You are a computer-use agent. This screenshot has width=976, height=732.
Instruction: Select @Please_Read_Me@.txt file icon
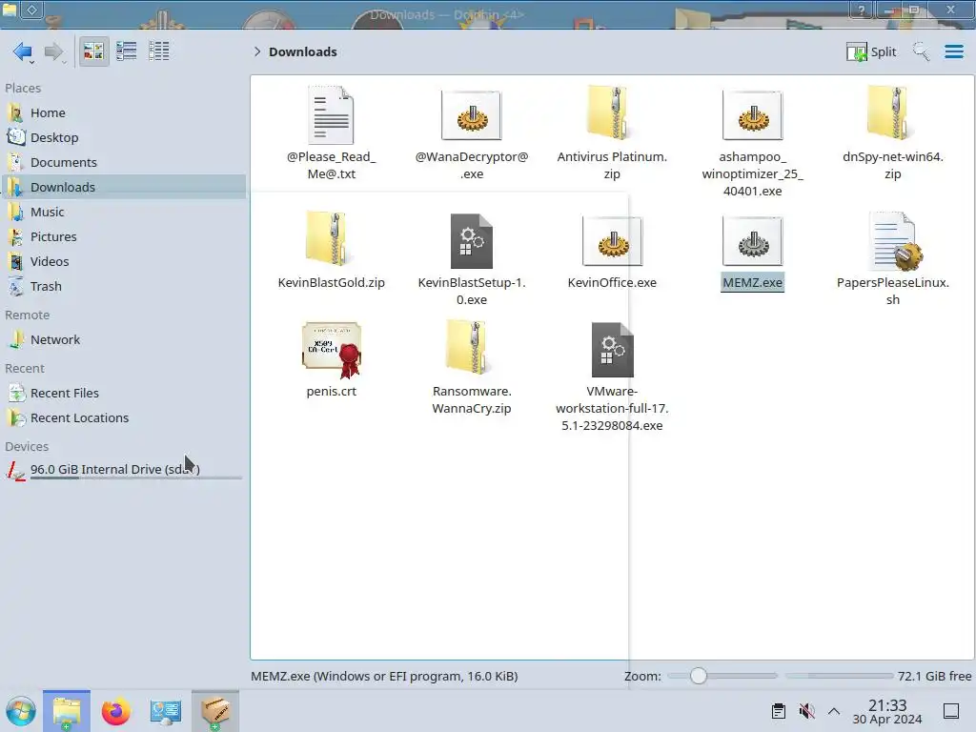coord(331,115)
